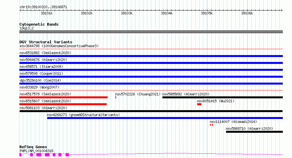Screen dimensions: 292x158
Task: Click the chr19:39100320..39106871 region label
Action: pos(43,7)
